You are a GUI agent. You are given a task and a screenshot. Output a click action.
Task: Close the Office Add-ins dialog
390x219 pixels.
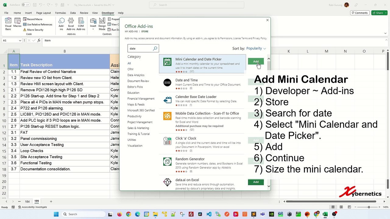coord(268,20)
